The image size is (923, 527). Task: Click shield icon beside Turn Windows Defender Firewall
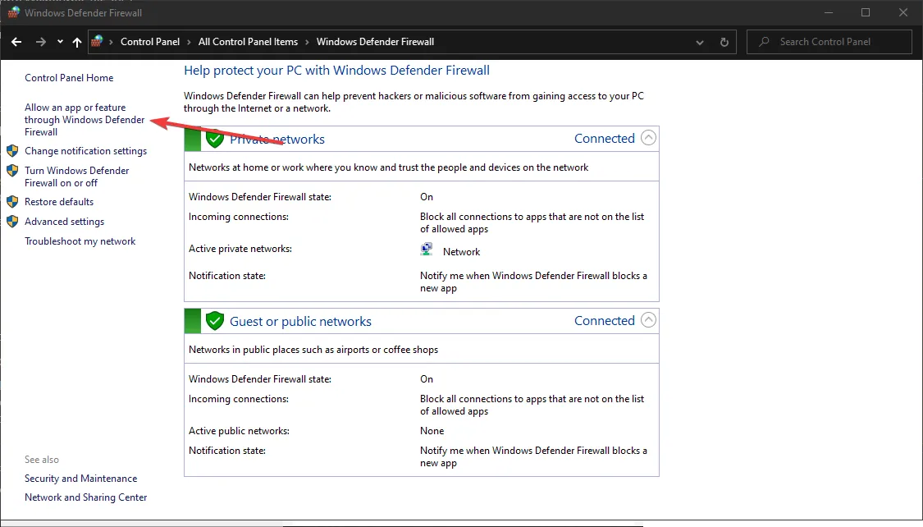(12, 171)
